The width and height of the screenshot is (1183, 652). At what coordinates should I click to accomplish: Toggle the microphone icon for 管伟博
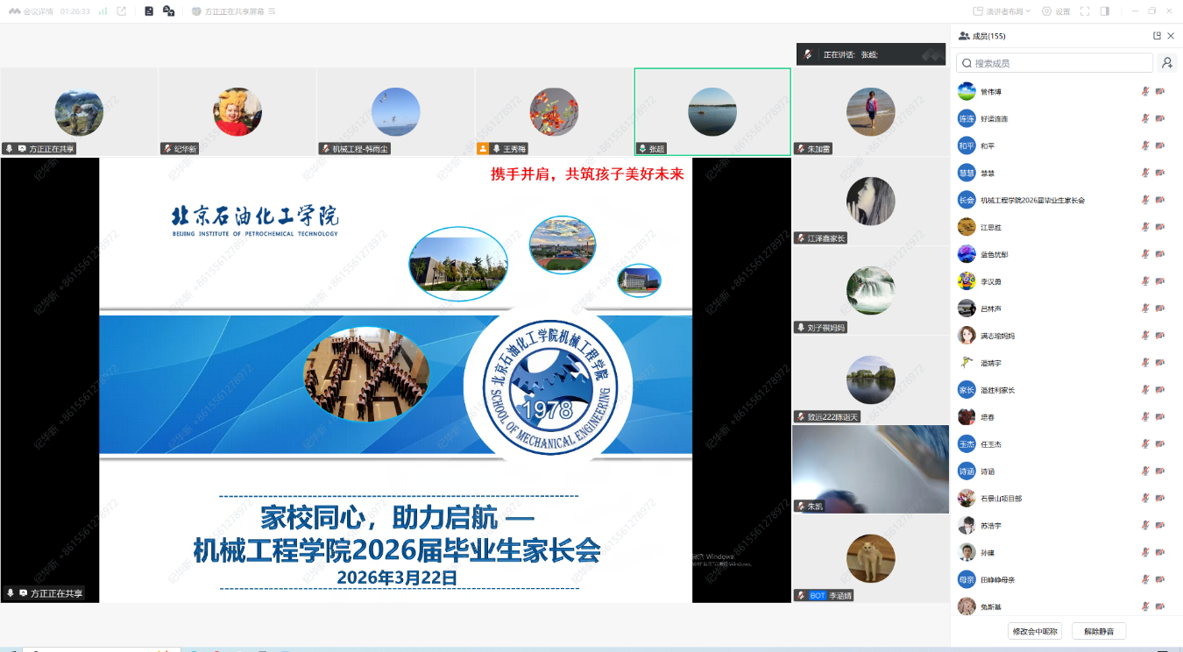pos(1145,91)
